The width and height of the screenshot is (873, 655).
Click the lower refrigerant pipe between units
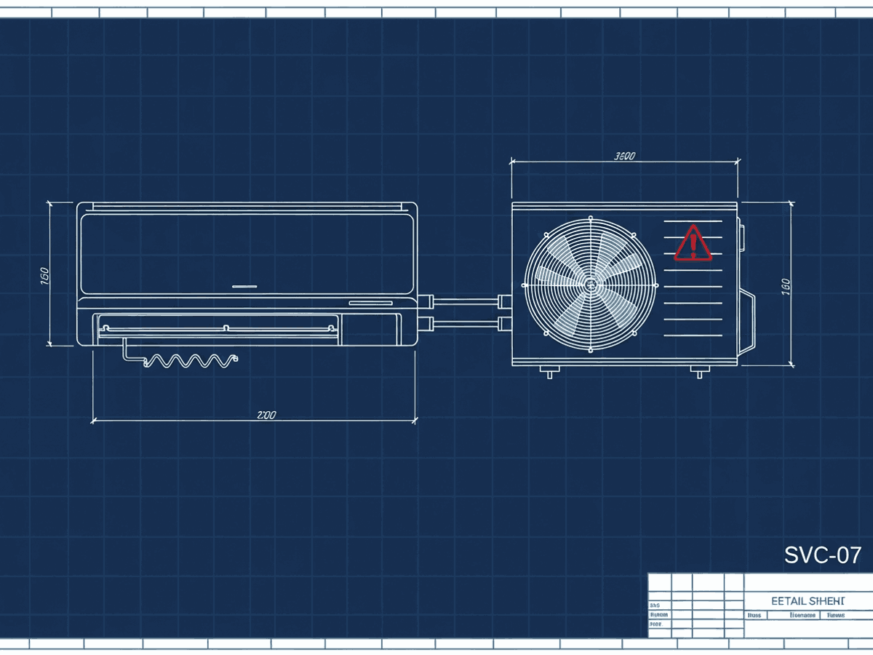465,323
